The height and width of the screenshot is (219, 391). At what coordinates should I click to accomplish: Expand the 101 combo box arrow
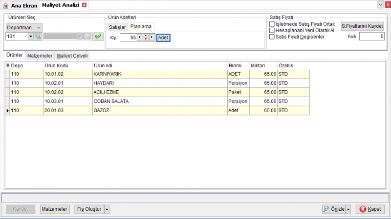[x=30, y=36]
